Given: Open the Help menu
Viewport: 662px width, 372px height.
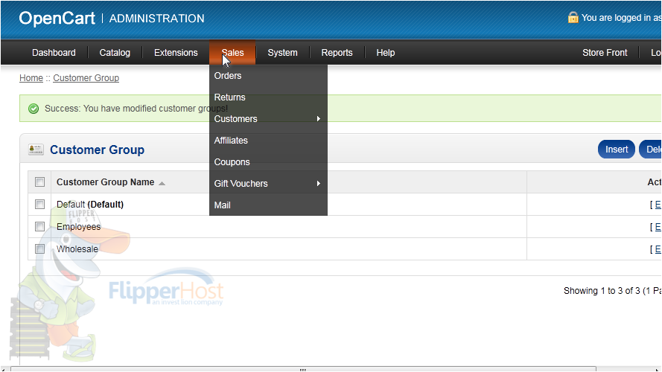Looking at the screenshot, I should tap(386, 53).
